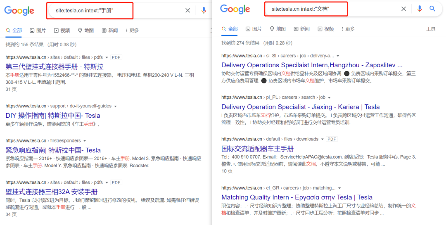Click magnifier search button in right window
The height and width of the screenshot is (225, 446).
coord(432,9)
